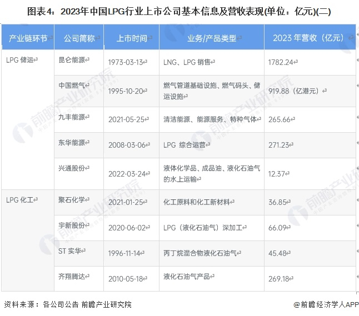Select listing date 2021-05-25
This screenshot has width=359, height=316.
pos(127,119)
